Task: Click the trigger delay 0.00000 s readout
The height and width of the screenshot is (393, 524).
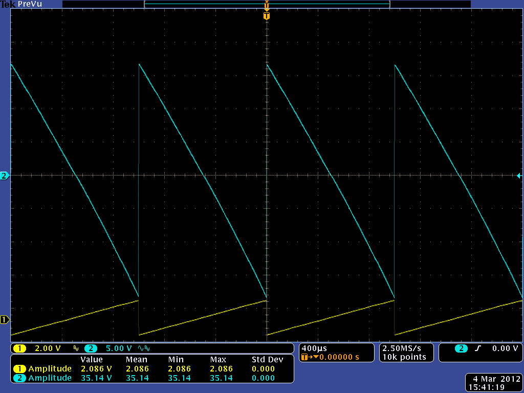Action: coord(339,357)
